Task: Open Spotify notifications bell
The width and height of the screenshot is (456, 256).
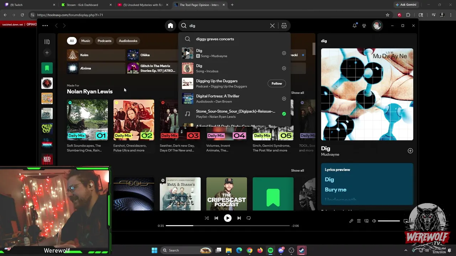Action: pos(354,26)
